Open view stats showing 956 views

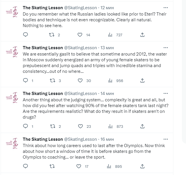coord(110,81)
